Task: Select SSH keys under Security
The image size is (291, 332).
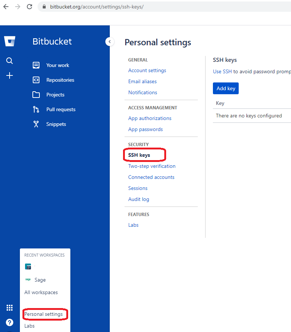Action: (x=139, y=155)
